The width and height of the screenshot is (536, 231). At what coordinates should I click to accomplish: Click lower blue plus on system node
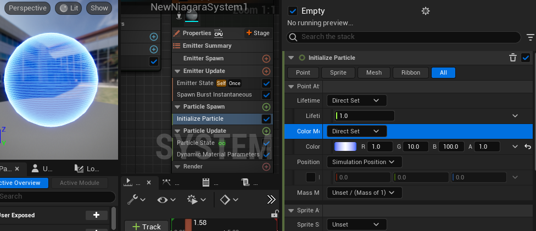[x=154, y=49]
